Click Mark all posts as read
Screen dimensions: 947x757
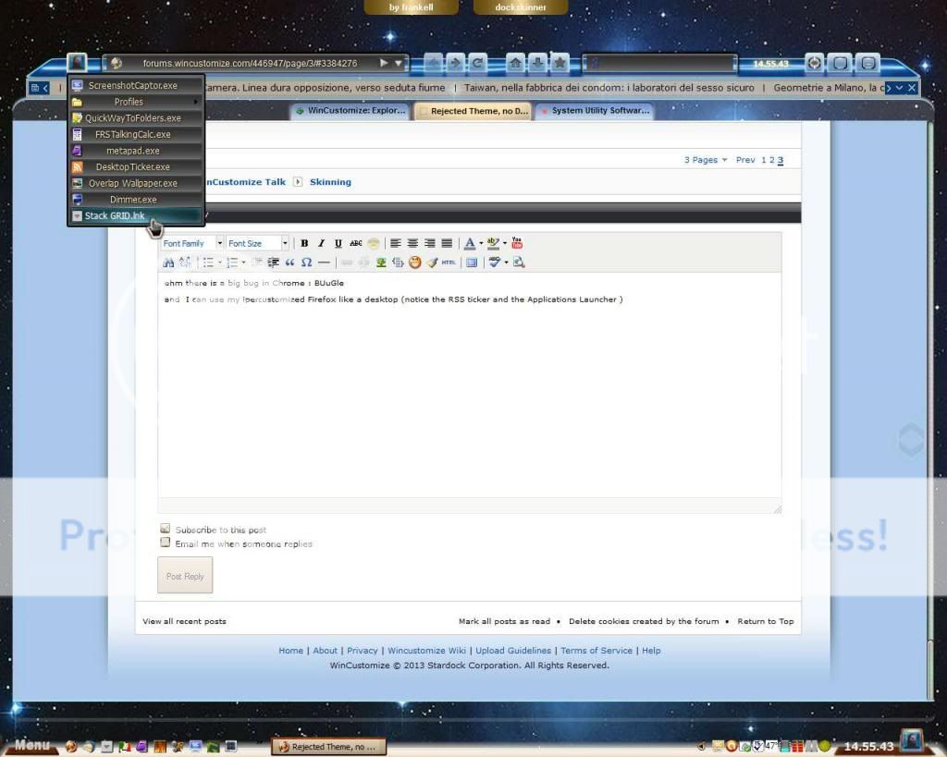(504, 621)
